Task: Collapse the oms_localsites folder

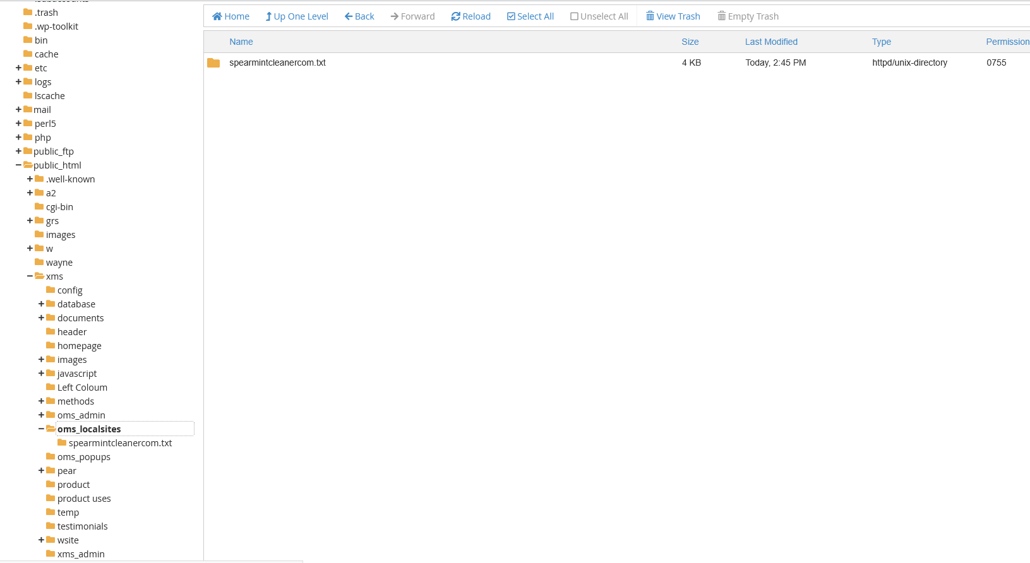Action: coord(41,429)
